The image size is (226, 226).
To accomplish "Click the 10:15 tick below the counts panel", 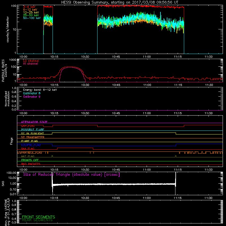I will (54, 57).
